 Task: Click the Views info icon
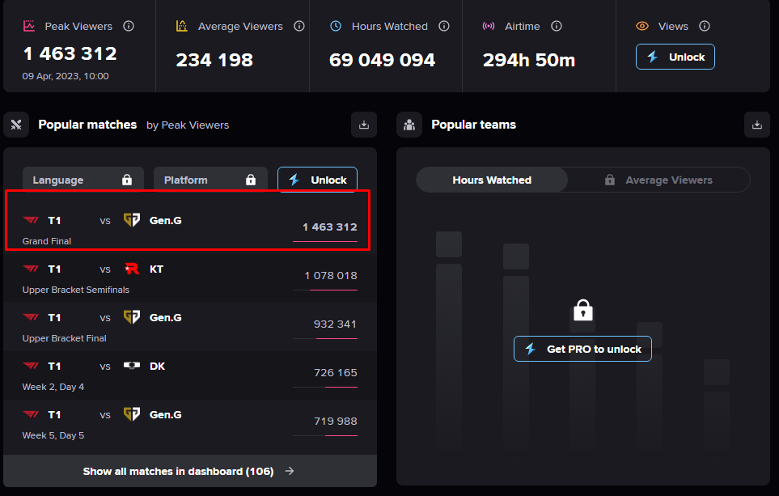(x=705, y=26)
